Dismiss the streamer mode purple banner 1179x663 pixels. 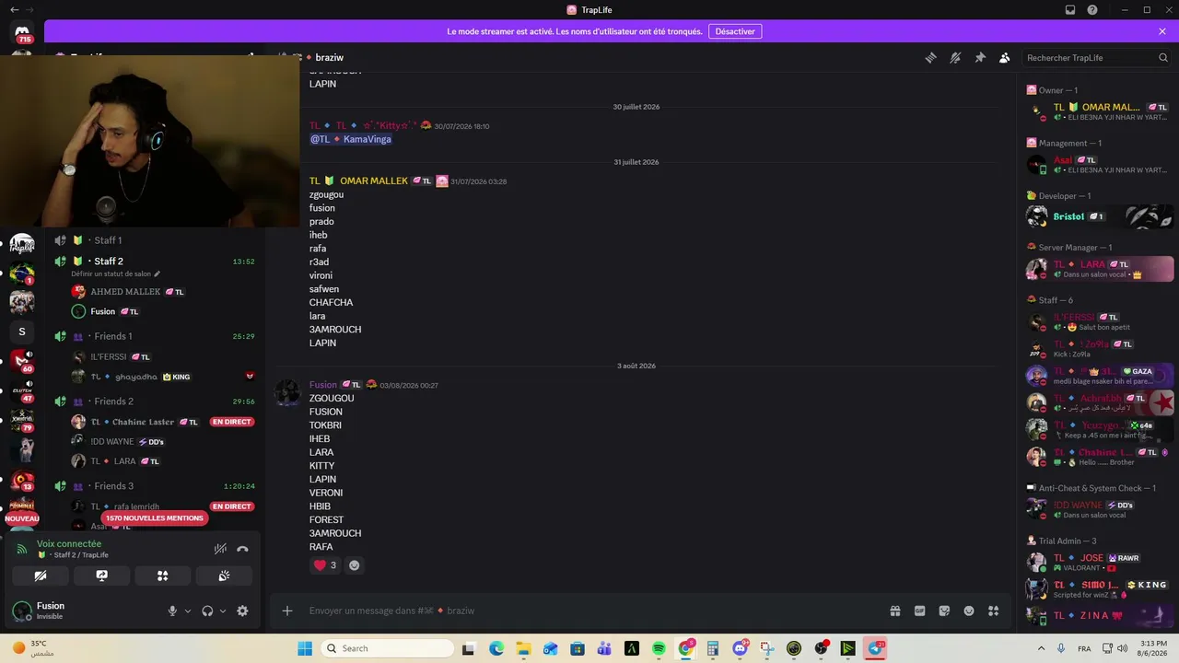coord(1162,31)
